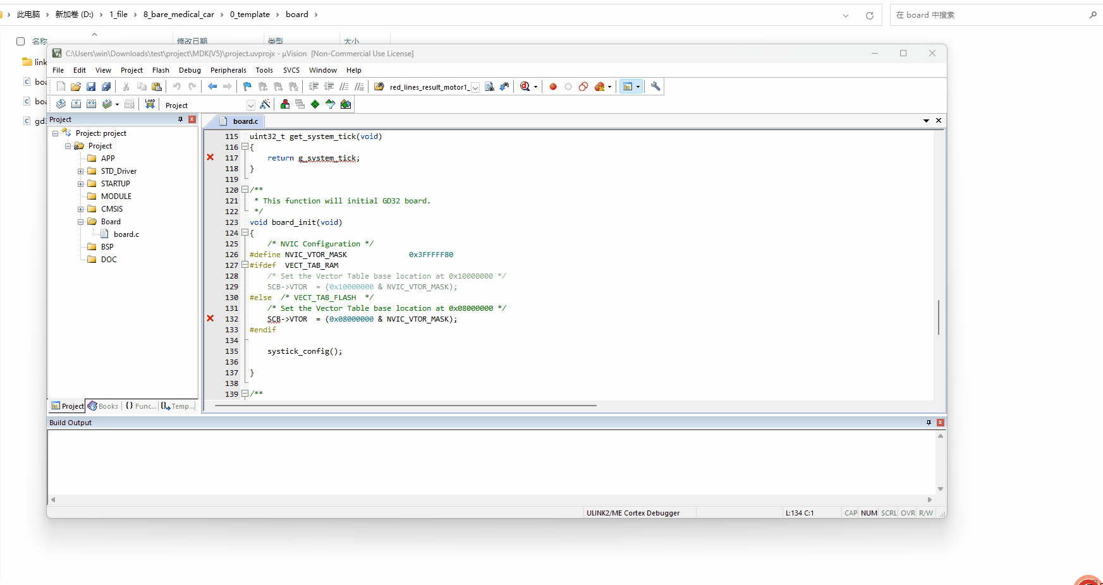Open the µVision configuration wrench dialog
The image size is (1103, 585).
click(655, 87)
